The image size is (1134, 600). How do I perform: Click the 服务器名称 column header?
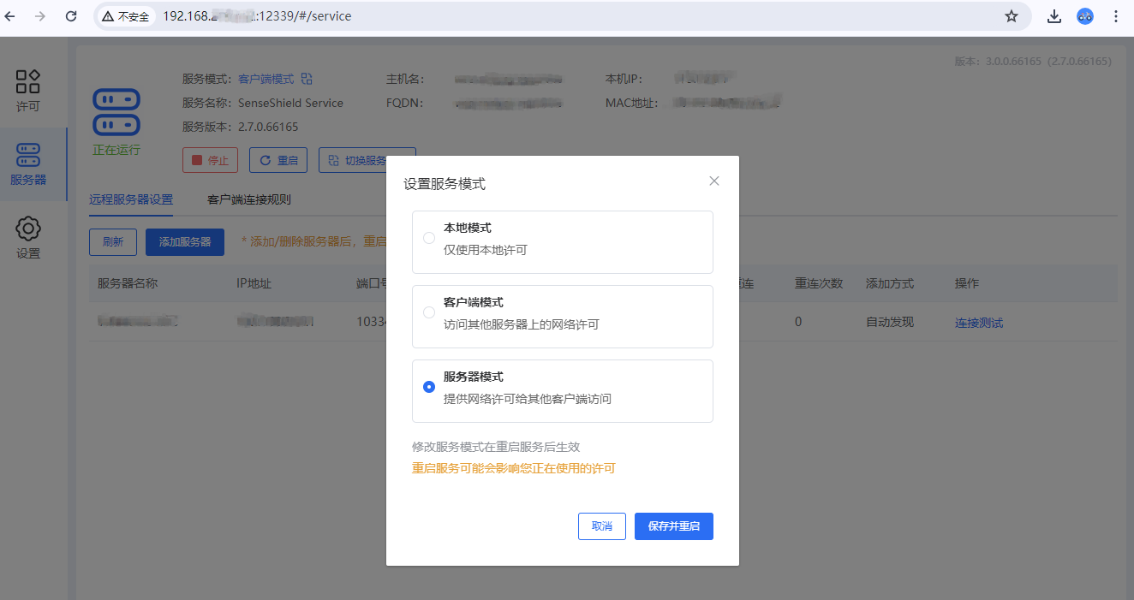click(x=128, y=283)
